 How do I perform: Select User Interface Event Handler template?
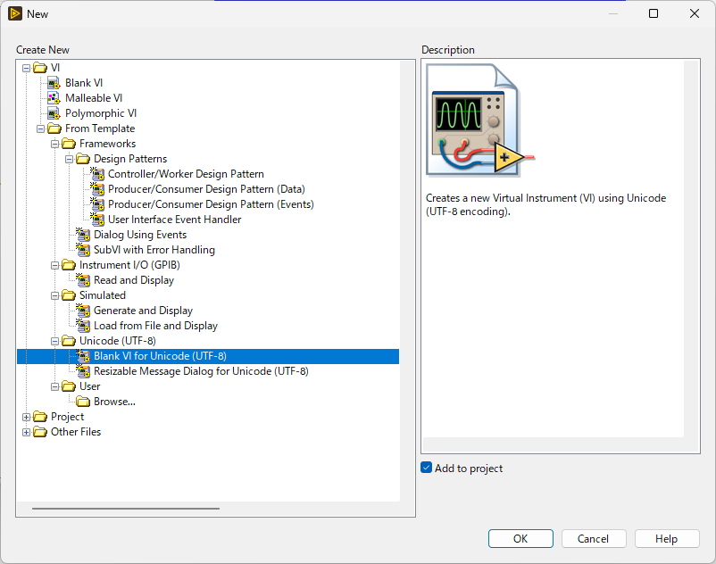tap(174, 220)
